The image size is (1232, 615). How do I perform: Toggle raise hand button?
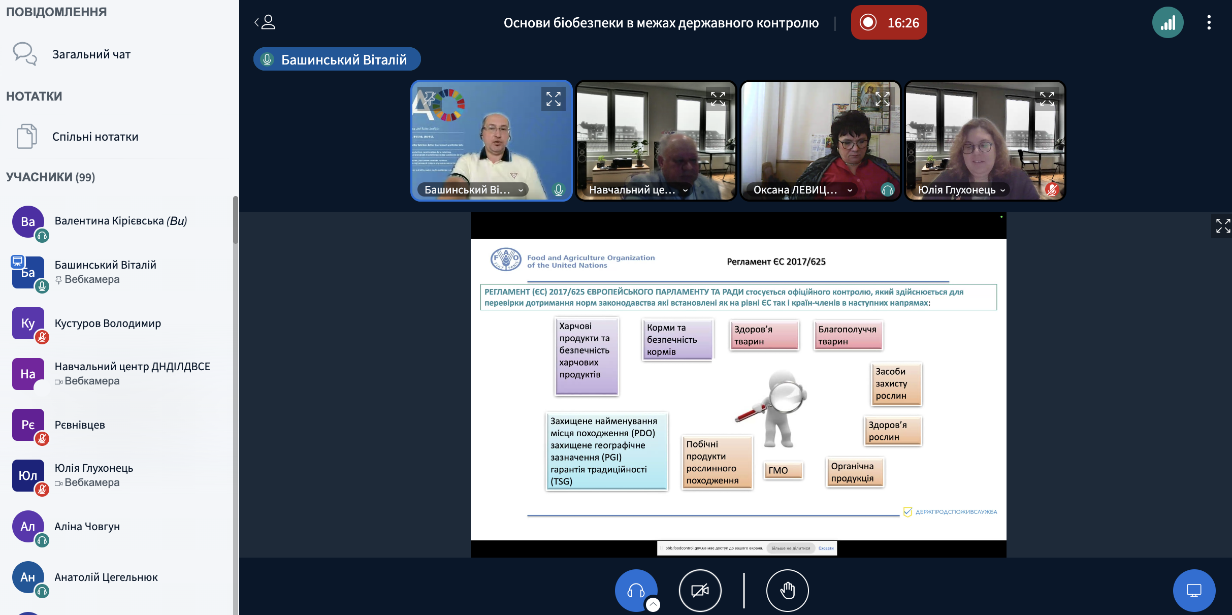pos(787,590)
